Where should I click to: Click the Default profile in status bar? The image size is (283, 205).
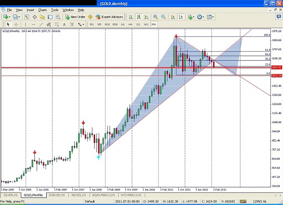(x=90, y=201)
